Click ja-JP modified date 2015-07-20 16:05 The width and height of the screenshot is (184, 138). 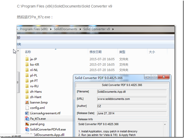click(102, 59)
